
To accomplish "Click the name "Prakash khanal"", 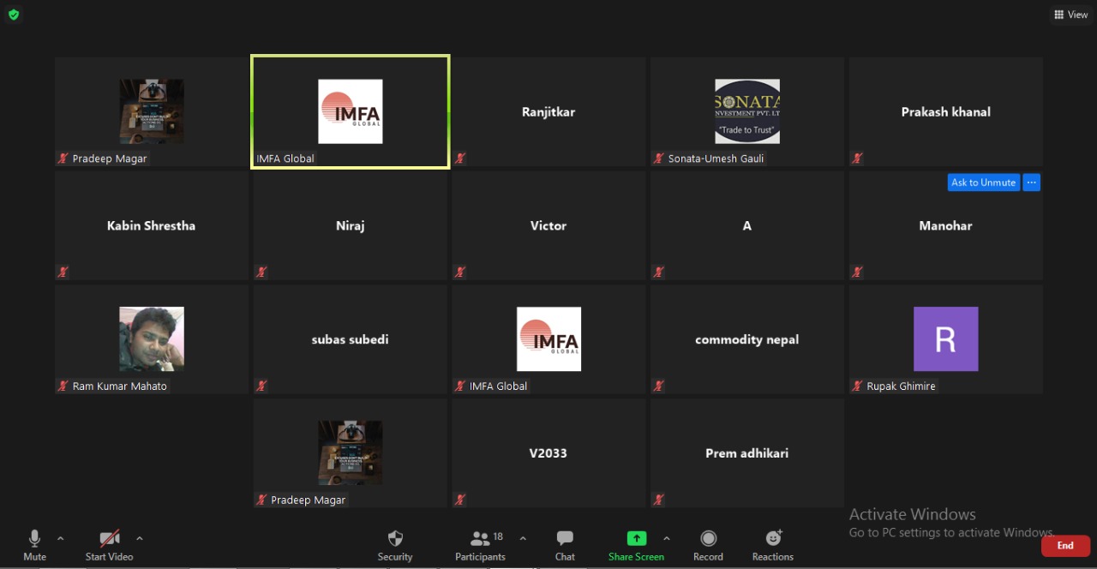I will 946,112.
